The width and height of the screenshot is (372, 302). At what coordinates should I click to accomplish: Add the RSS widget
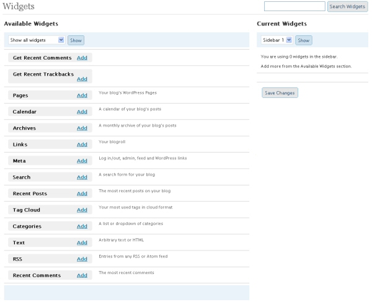(x=82, y=259)
